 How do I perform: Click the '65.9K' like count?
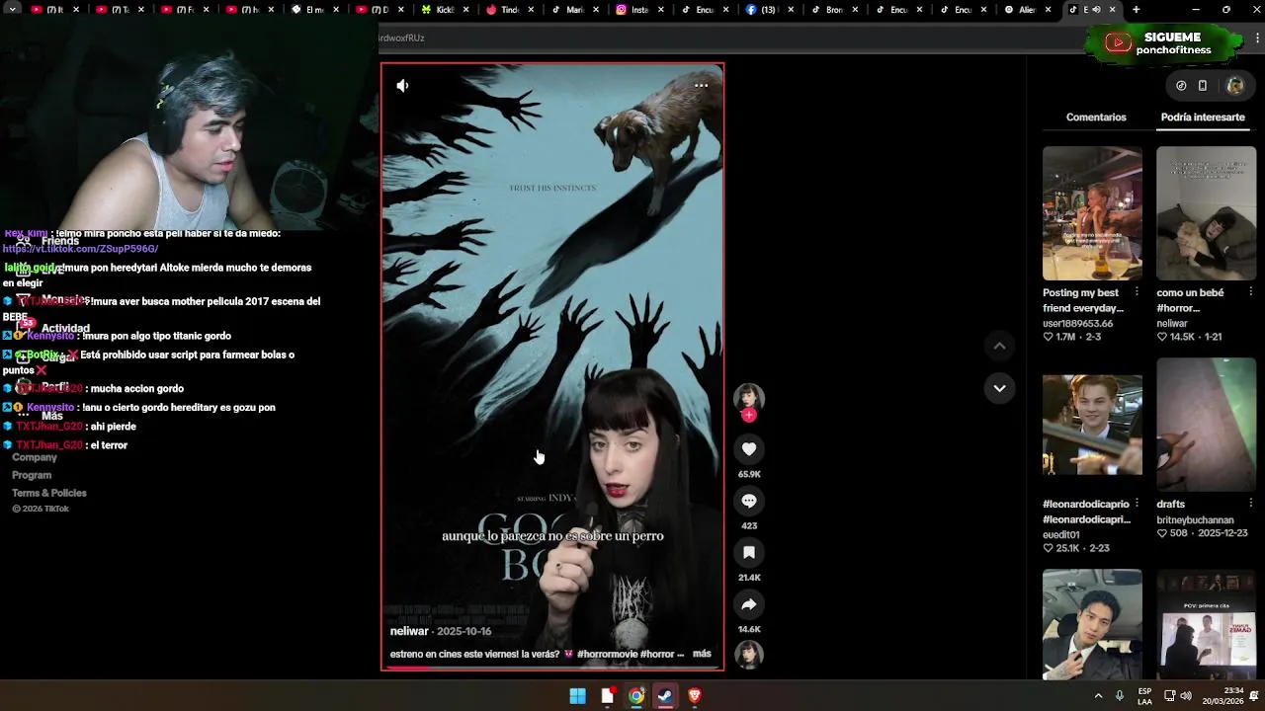pos(749,474)
